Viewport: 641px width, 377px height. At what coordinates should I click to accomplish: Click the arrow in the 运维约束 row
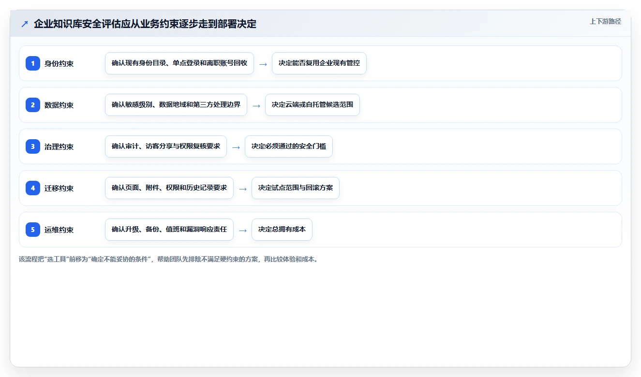[x=243, y=230]
